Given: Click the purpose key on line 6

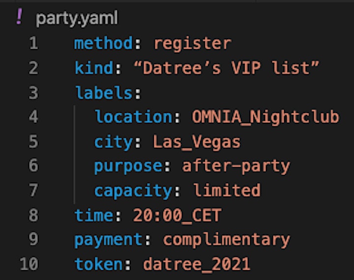Looking at the screenshot, I should [128, 167].
